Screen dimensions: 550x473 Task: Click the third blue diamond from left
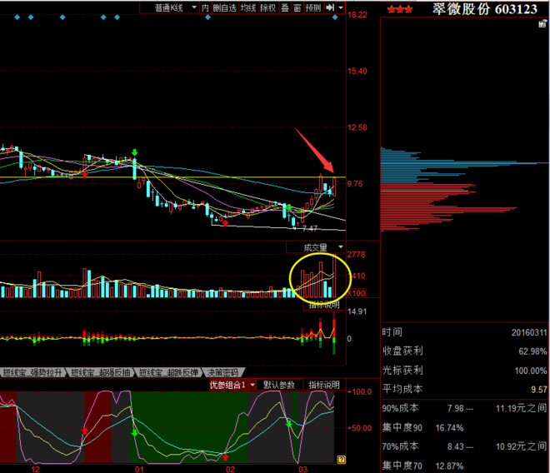62,17
